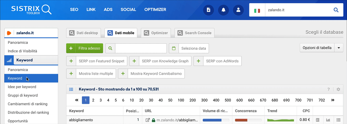Screen dimensions: 347x124
Task: Open the OPTIMIZER menu
Action: coord(155,10)
